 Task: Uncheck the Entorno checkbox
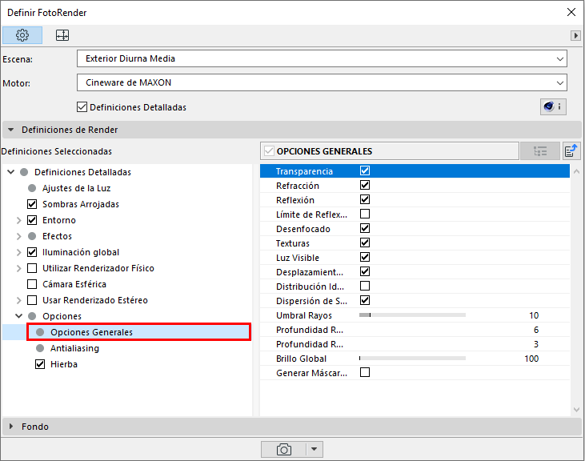pyautogui.click(x=32, y=220)
